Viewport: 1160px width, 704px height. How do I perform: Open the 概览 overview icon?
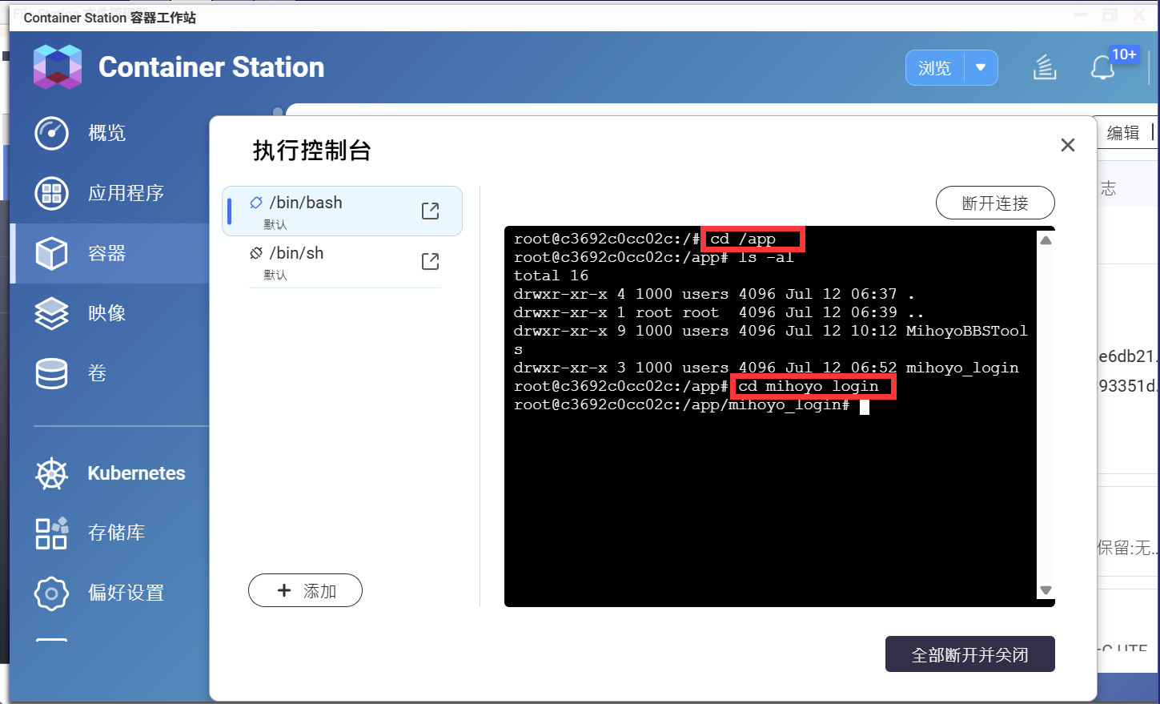point(52,133)
